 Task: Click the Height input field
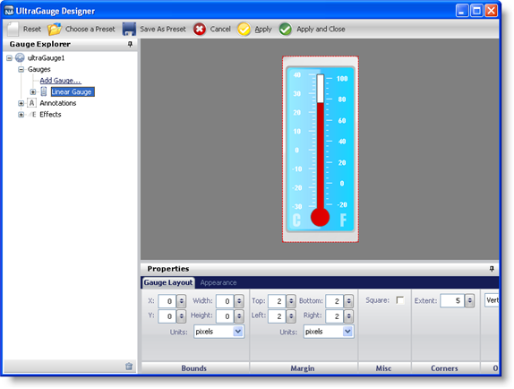225,316
